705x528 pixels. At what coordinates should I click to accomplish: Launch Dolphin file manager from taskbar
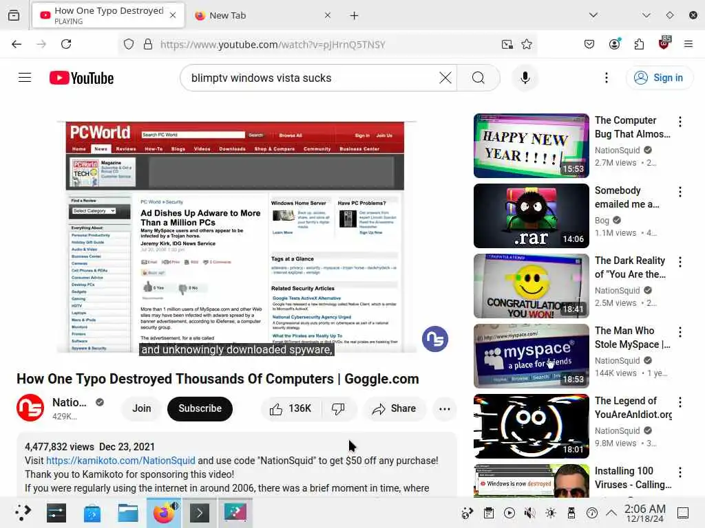coord(127,512)
